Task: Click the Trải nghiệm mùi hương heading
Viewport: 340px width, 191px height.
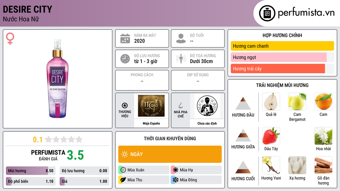Action: (x=282, y=85)
